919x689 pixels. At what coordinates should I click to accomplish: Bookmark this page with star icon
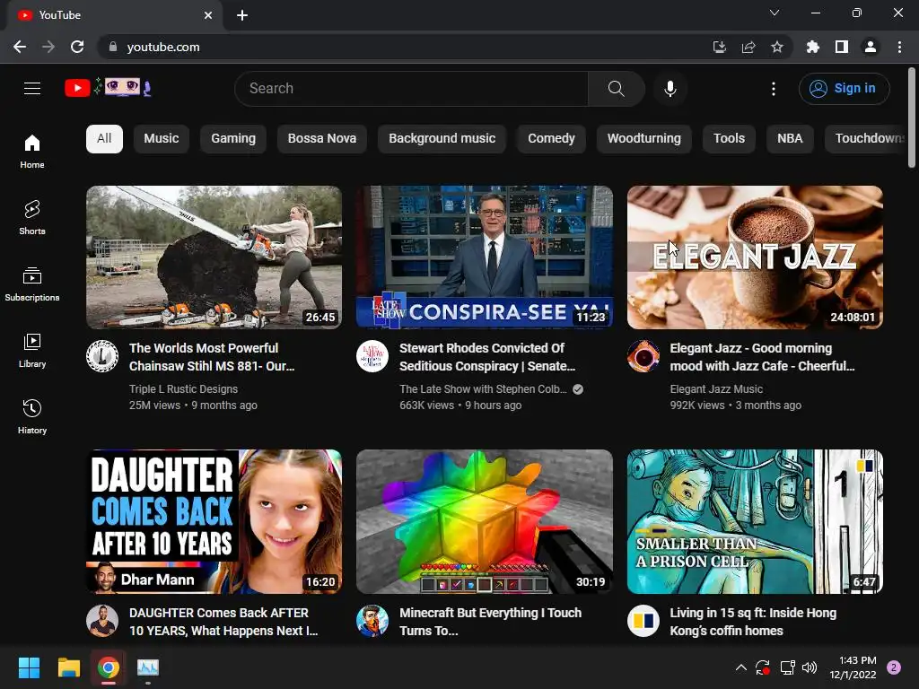[776, 47]
